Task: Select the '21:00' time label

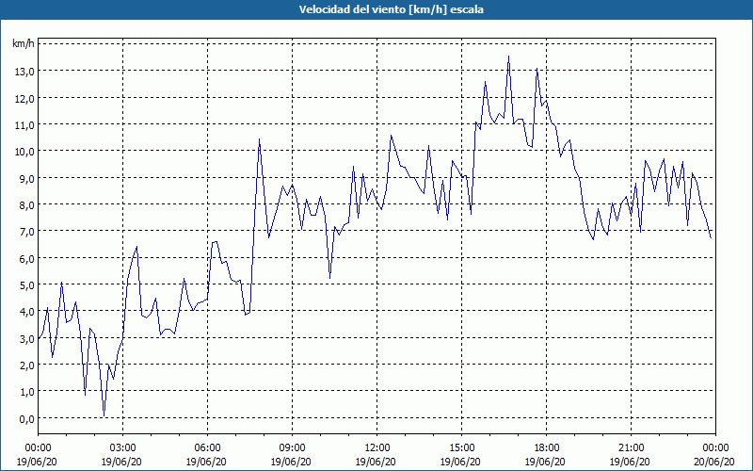Action: coord(631,448)
